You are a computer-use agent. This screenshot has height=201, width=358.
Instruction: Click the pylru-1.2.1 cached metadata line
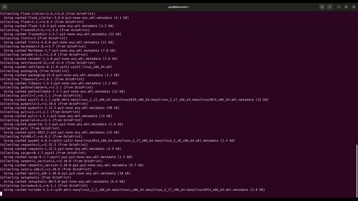pos(58,116)
